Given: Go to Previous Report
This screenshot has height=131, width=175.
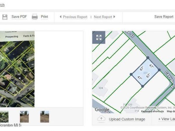Looking at the screenshot, I should 75,17.
